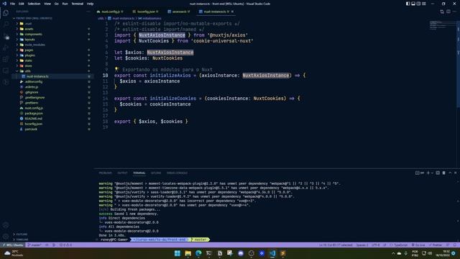Open the Explorer view in activity bar

[6, 13]
